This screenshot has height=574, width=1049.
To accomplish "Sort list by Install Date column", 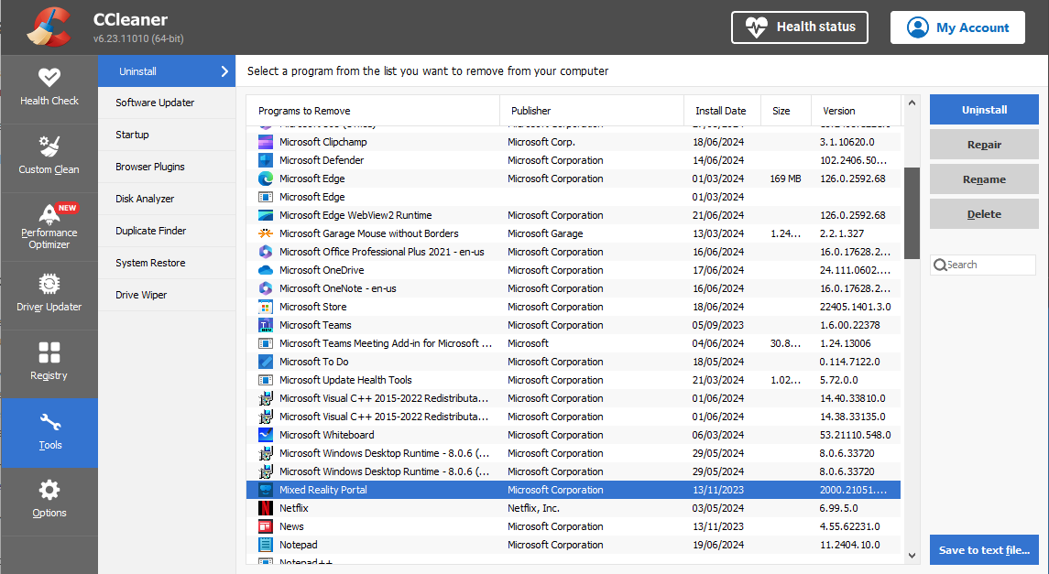I will [x=723, y=111].
